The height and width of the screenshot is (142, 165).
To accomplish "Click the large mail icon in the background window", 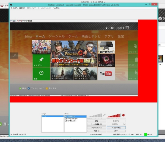I will [x=160, y=18].
